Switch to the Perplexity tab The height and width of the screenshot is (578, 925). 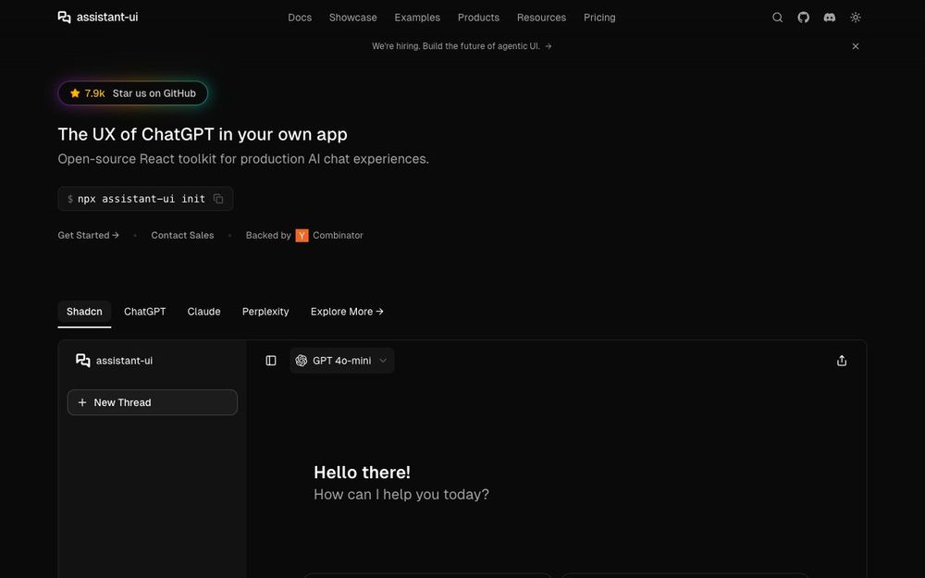pos(265,312)
